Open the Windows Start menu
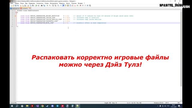 12,106
